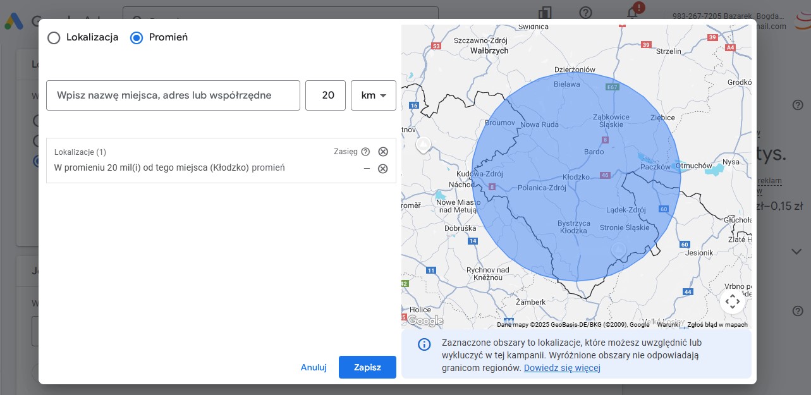
Task: Open the Warunki map terms link
Action: (x=668, y=324)
